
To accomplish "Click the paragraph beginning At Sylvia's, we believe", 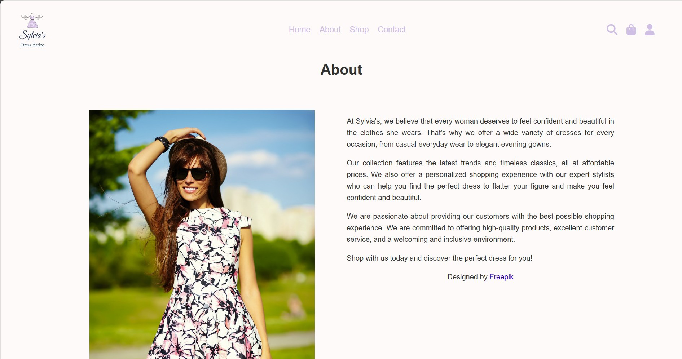I will pyautogui.click(x=480, y=133).
